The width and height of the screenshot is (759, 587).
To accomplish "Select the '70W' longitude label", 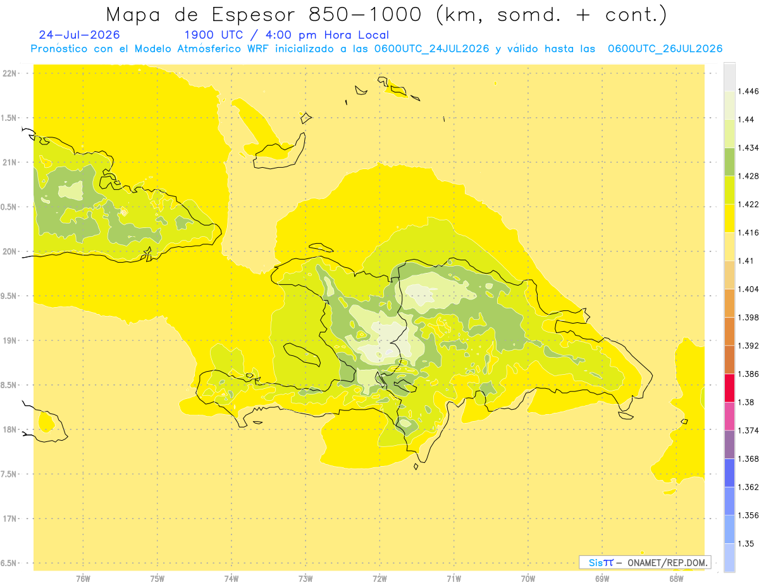I will pos(528,579).
